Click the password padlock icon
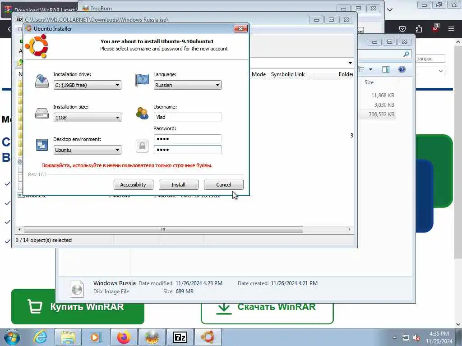The height and width of the screenshot is (346, 462). point(142,146)
